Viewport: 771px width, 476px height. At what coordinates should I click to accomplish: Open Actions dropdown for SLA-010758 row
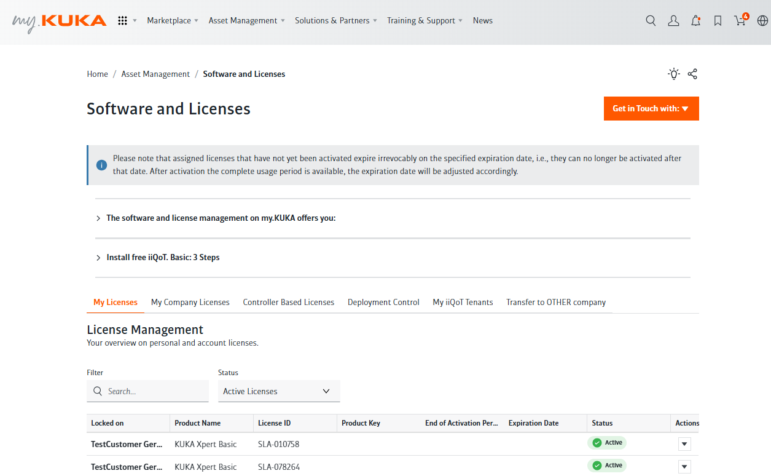(x=684, y=443)
